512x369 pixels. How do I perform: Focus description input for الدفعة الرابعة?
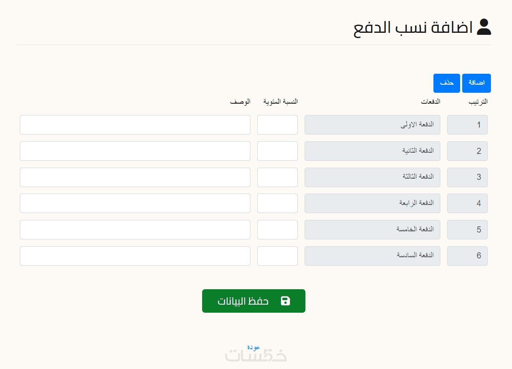pyautogui.click(x=135, y=203)
